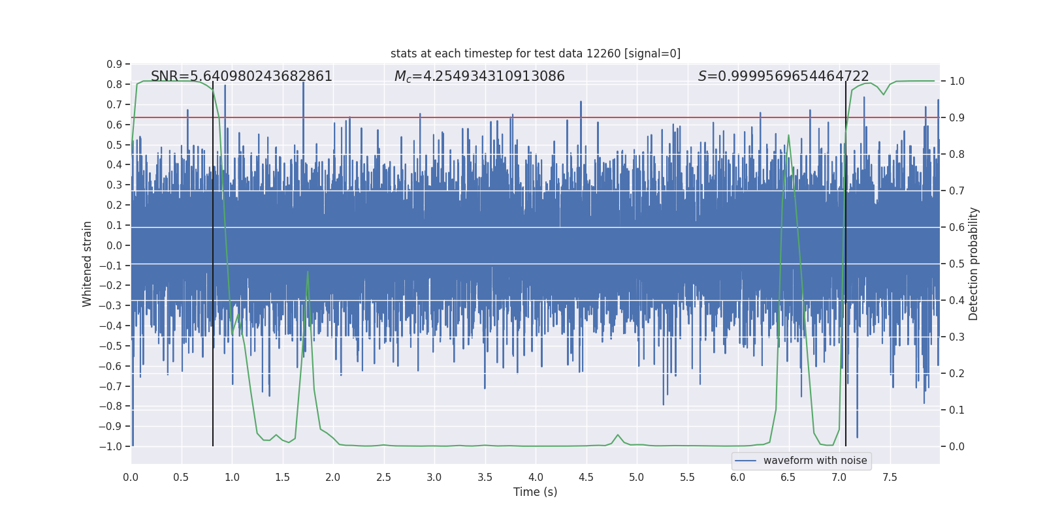The width and height of the screenshot is (1045, 522).
Task: Select the SNR=5.640980243682861 annotation
Action: (x=242, y=76)
